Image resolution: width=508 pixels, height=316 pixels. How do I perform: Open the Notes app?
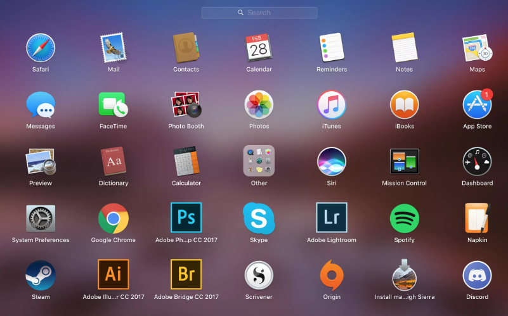tap(405, 48)
